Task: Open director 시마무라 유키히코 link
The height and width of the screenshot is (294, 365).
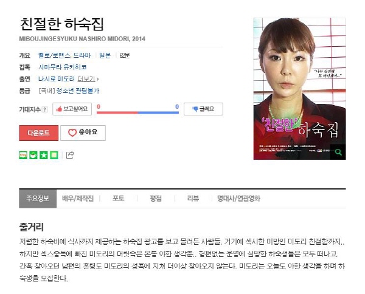Action: pos(63,67)
